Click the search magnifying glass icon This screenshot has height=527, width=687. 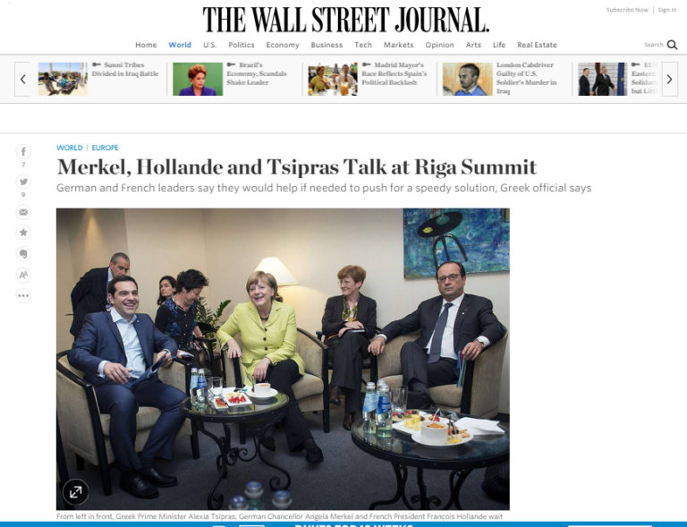[672, 45]
